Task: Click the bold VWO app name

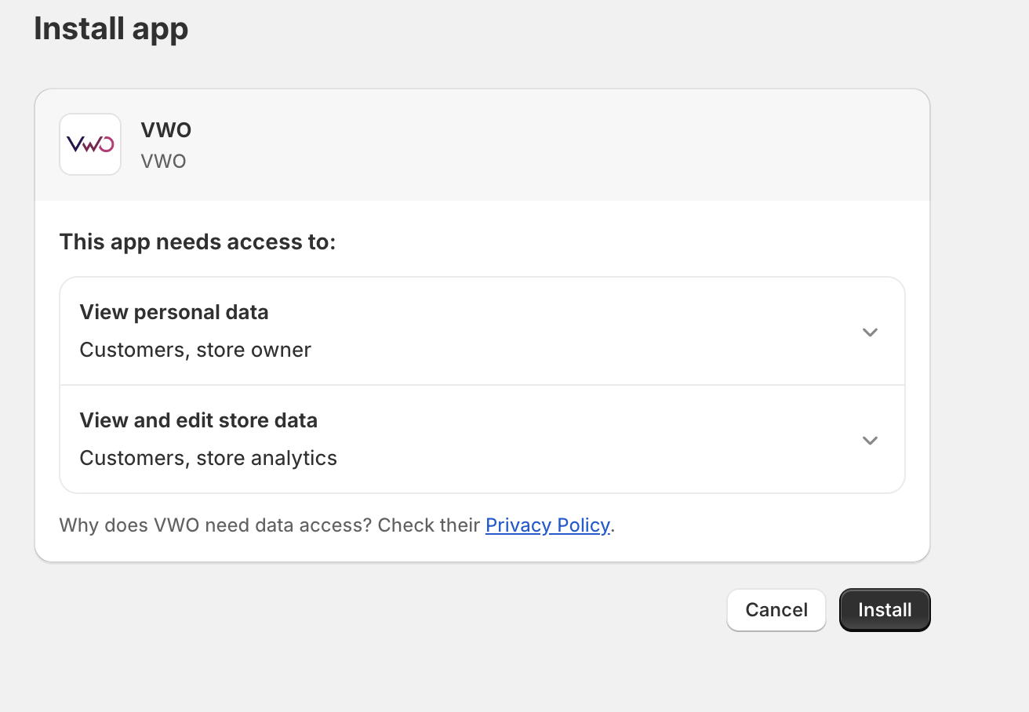Action: pos(166,129)
